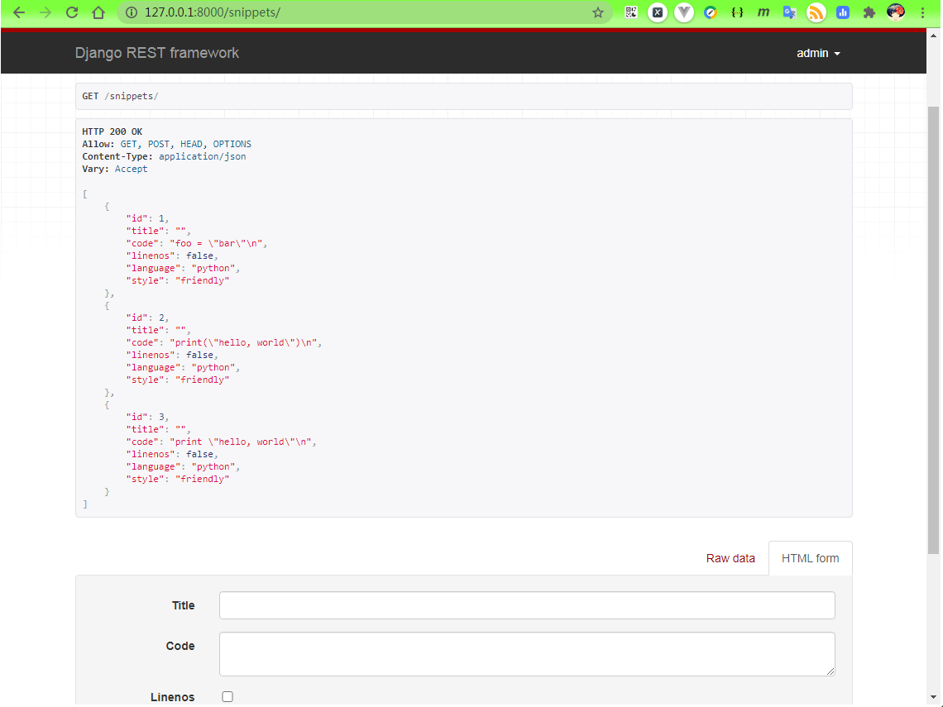The image size is (943, 707).
Task: Click the code line with print(\"hello, world\")
Action: point(223,342)
